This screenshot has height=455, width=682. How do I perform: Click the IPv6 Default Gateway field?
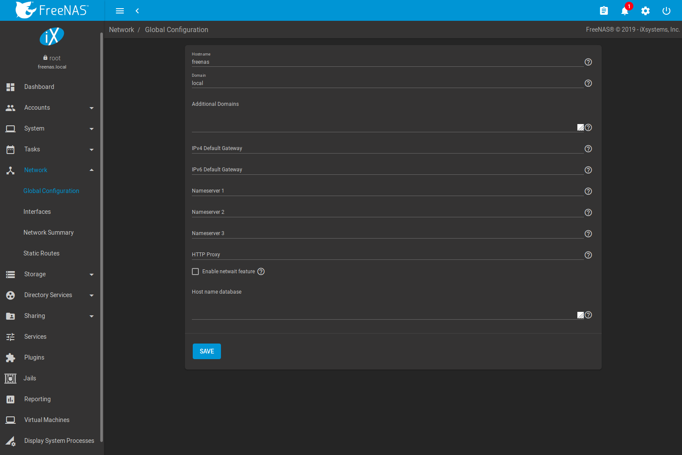pyautogui.click(x=388, y=170)
